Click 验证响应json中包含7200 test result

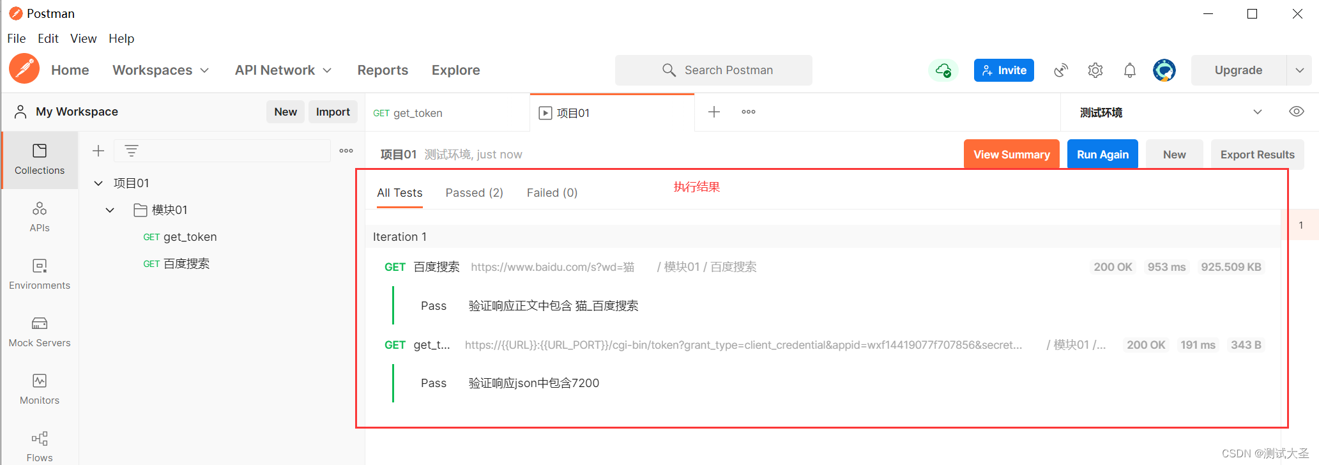click(x=534, y=383)
